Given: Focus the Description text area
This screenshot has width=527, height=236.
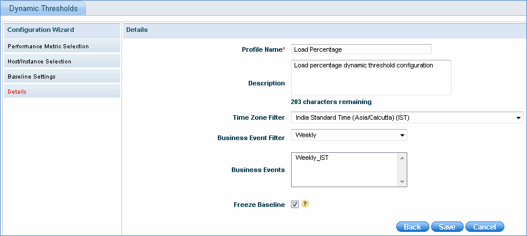Looking at the screenshot, I should point(371,77).
